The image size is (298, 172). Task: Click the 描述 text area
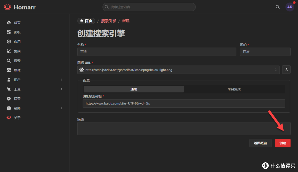[184, 129]
